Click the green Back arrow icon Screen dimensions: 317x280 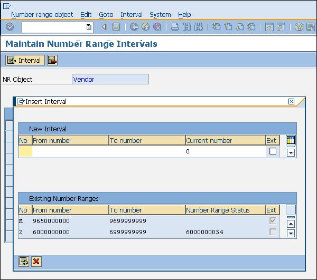click(x=134, y=27)
